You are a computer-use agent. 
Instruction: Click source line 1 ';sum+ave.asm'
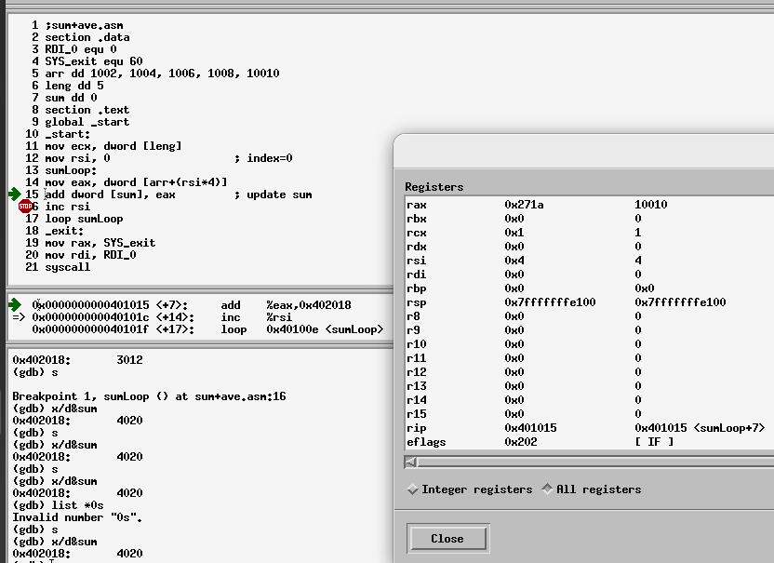pyautogui.click(x=84, y=25)
